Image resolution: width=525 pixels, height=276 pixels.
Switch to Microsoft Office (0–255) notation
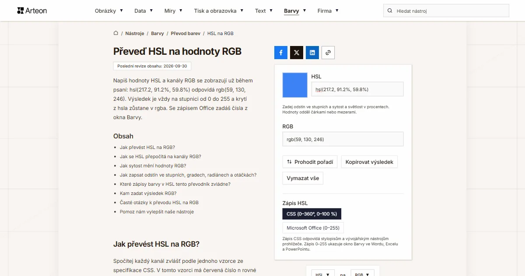click(313, 228)
